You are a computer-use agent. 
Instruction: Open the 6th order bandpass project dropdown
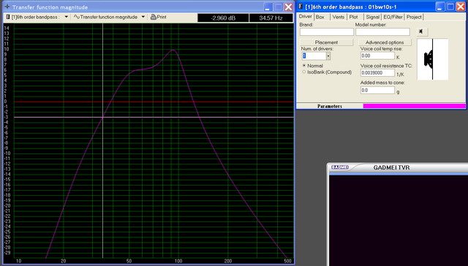click(x=67, y=17)
